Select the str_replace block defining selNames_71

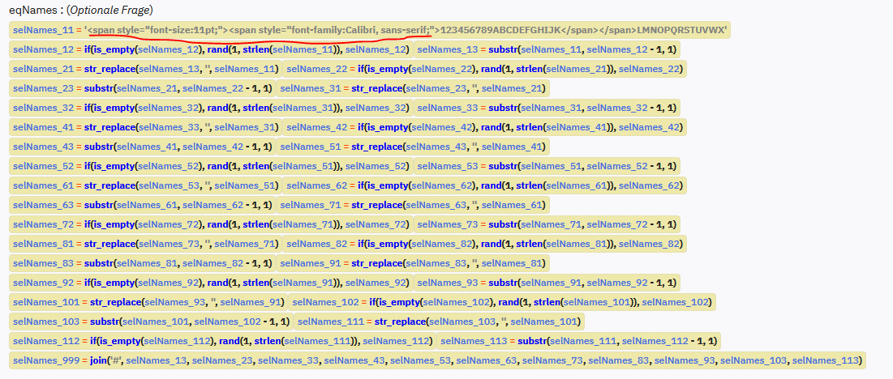413,205
